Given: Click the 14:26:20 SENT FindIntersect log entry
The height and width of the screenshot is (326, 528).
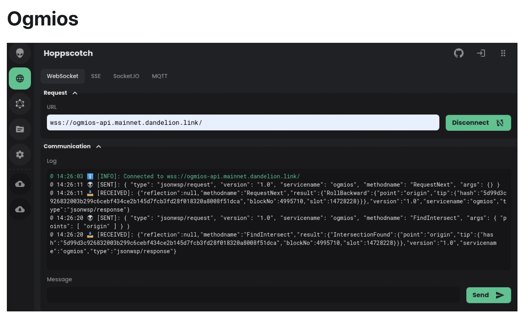Looking at the screenshot, I should tap(278, 222).
